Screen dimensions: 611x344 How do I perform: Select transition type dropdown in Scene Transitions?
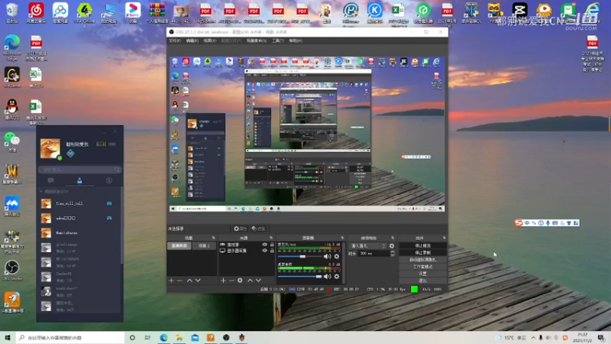[x=368, y=246]
